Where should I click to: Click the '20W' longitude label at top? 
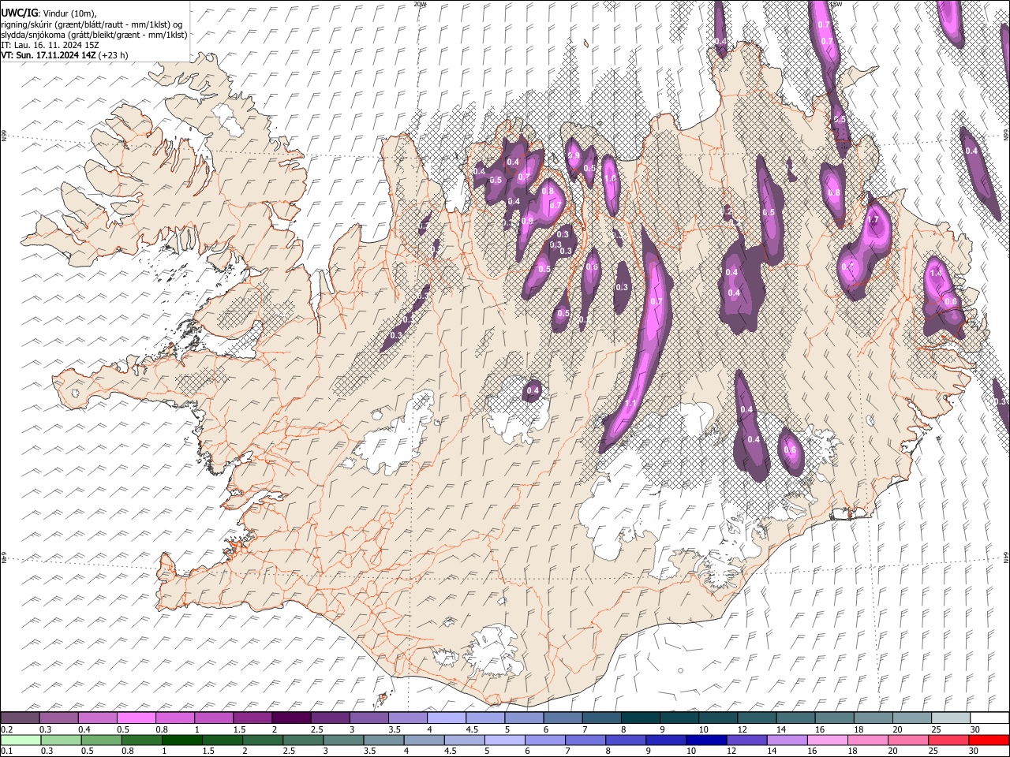pos(420,4)
